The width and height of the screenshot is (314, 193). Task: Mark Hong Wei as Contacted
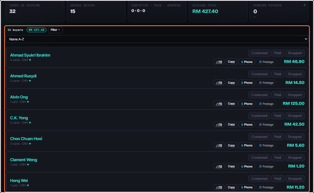(x=259, y=179)
